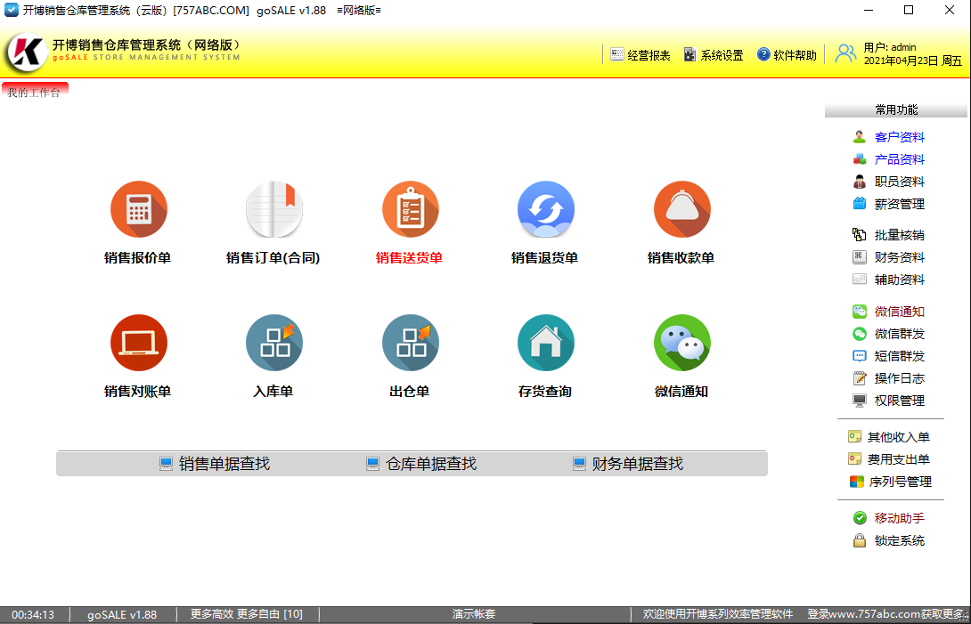Click the 系统设置 toolbar icon
The height and width of the screenshot is (624, 971).
click(x=689, y=54)
